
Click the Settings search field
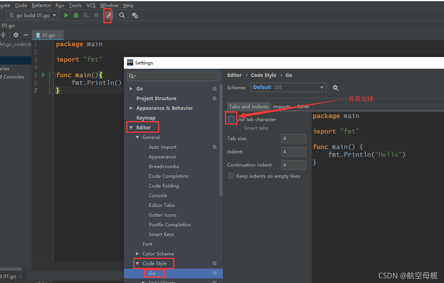[x=173, y=76]
